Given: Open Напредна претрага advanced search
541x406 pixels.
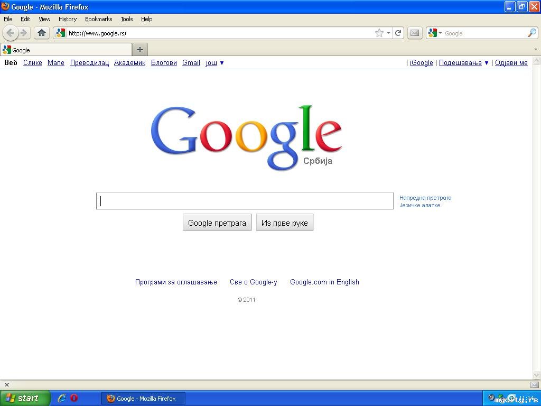Looking at the screenshot, I should point(425,198).
